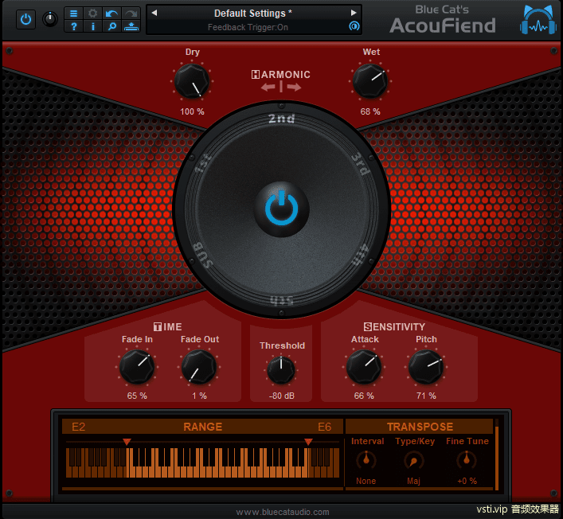Image resolution: width=563 pixels, height=519 pixels.
Task: Click the 'Maj' type/key value
Action: 413,481
